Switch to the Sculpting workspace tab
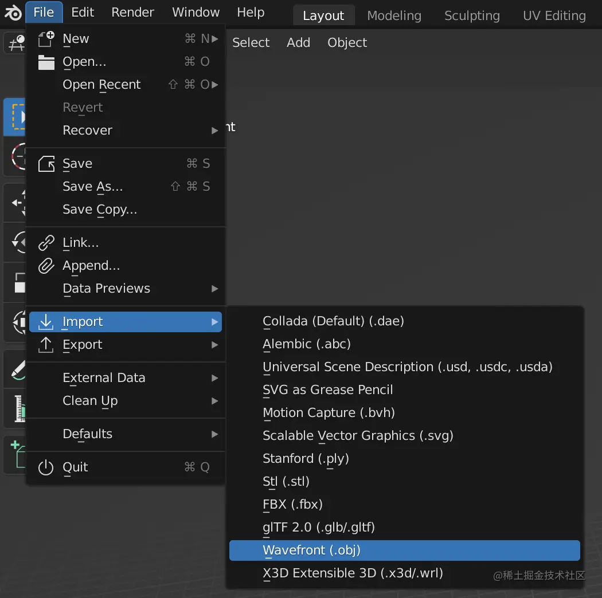Image resolution: width=602 pixels, height=598 pixels. [472, 15]
